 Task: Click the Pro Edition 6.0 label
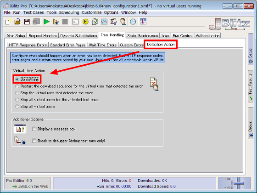(x=19, y=181)
